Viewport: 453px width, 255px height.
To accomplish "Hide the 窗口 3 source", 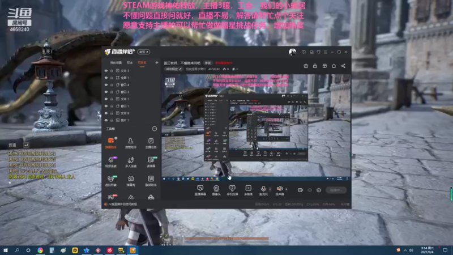I will (106, 92).
